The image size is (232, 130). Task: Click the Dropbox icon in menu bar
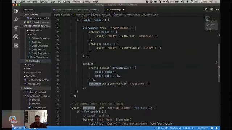pos(147,1)
